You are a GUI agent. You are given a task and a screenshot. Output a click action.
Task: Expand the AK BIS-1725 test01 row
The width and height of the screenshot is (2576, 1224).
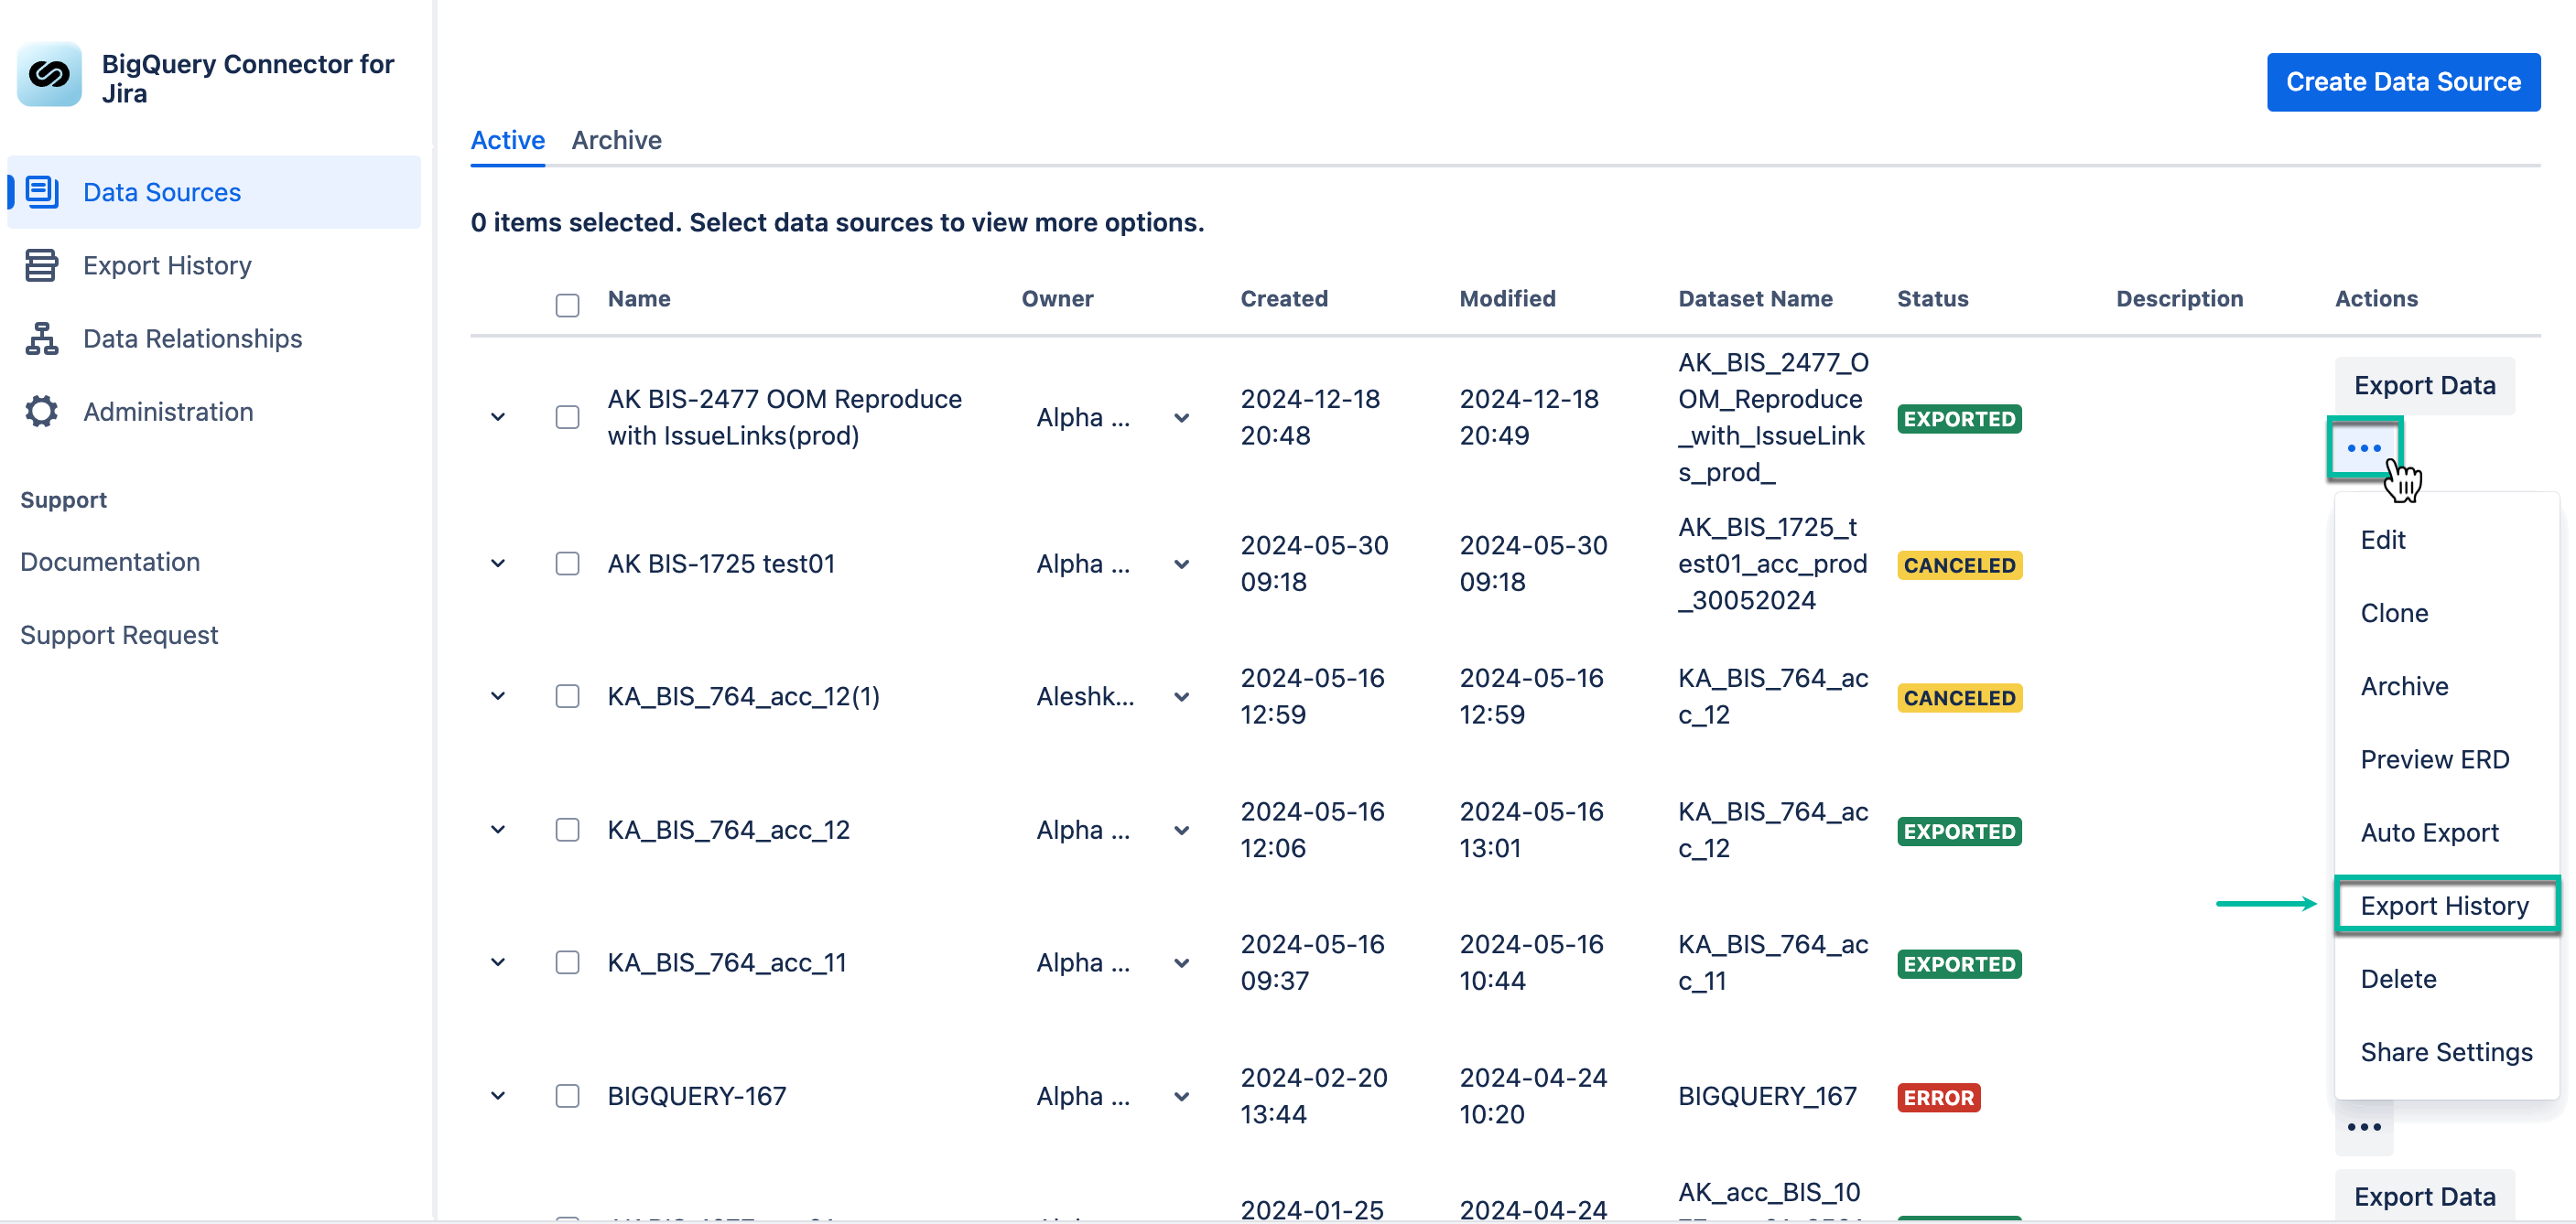click(498, 564)
